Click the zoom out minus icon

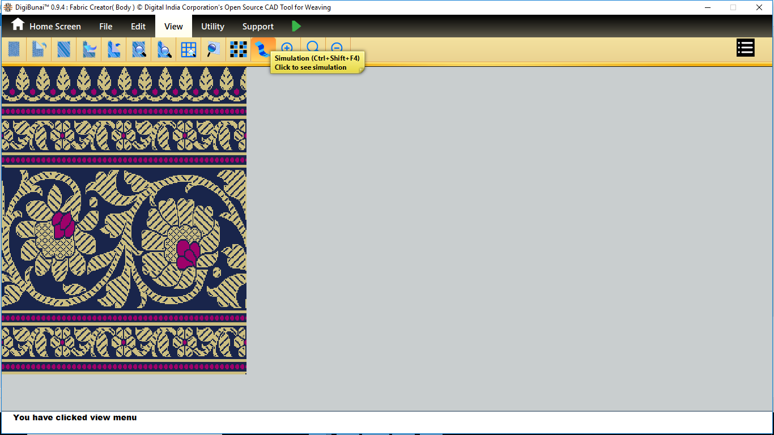point(337,48)
